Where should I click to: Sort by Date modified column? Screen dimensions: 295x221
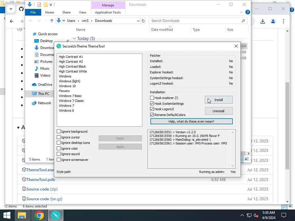(162, 30)
